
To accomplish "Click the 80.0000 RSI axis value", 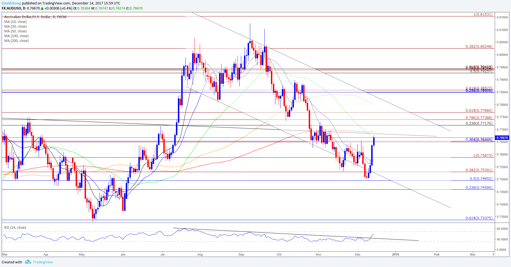I will point(502,229).
